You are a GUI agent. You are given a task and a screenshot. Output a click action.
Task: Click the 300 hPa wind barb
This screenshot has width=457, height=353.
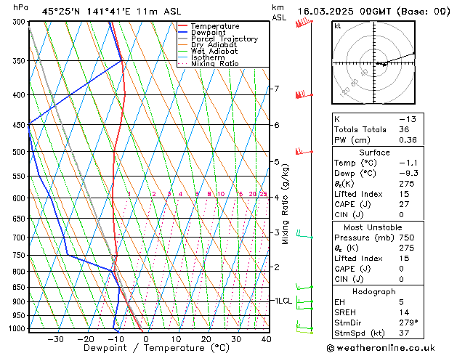point(304,23)
